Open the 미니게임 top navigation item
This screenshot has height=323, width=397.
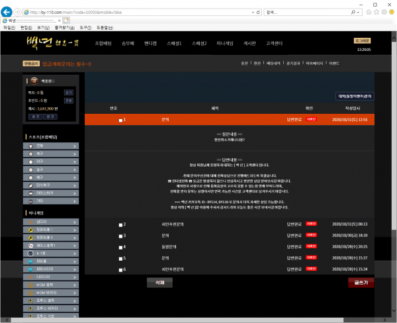(225, 43)
